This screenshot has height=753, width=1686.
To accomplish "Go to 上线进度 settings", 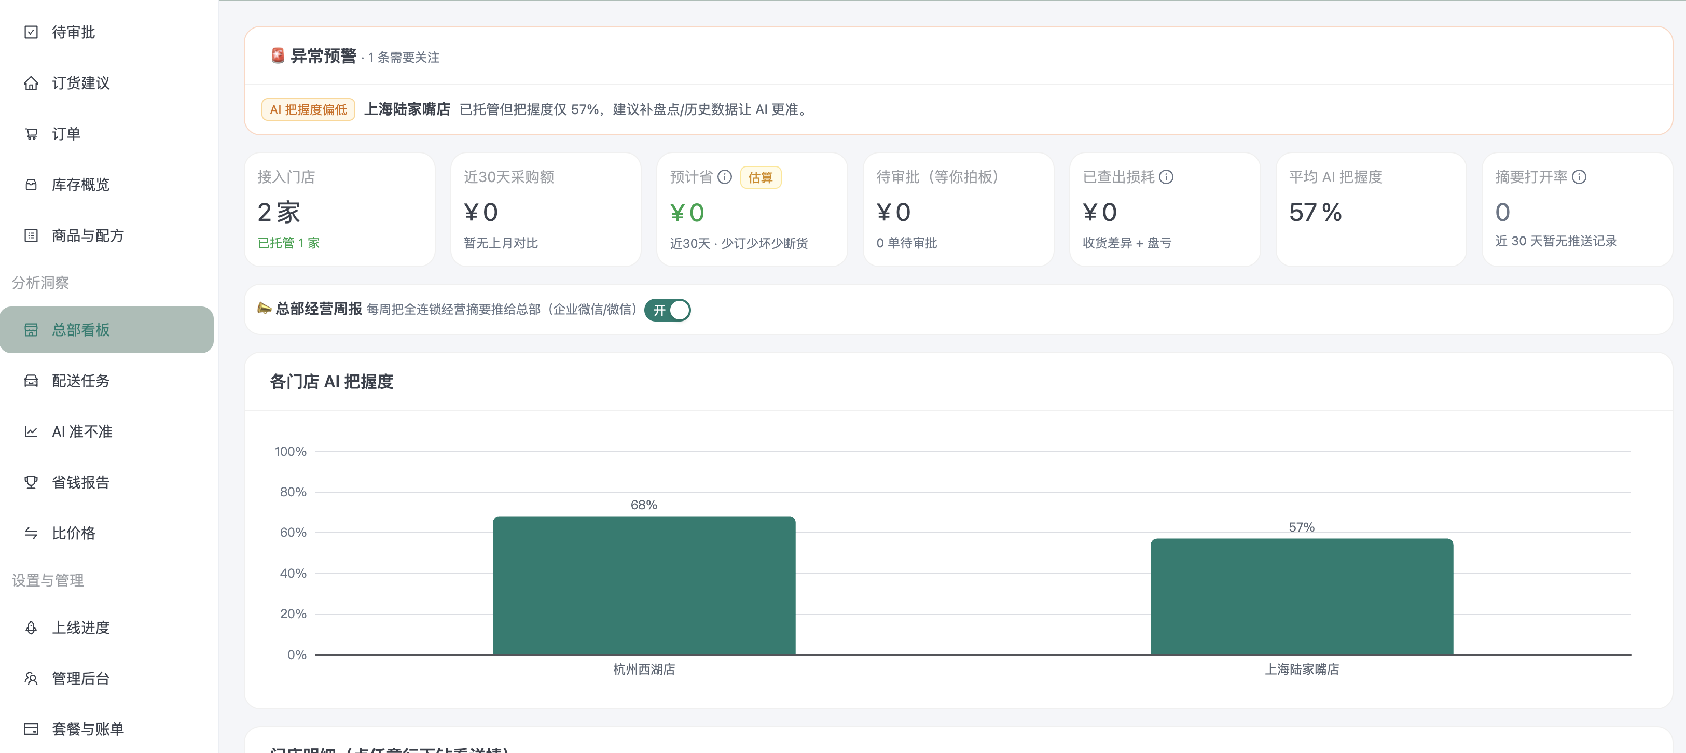I will [107, 627].
